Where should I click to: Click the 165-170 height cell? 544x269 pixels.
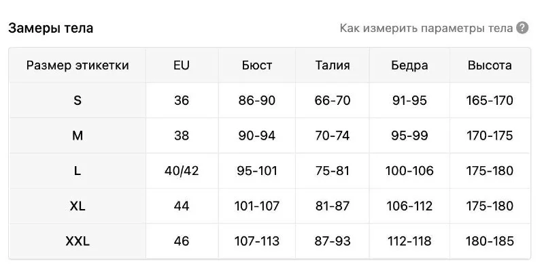click(490, 100)
